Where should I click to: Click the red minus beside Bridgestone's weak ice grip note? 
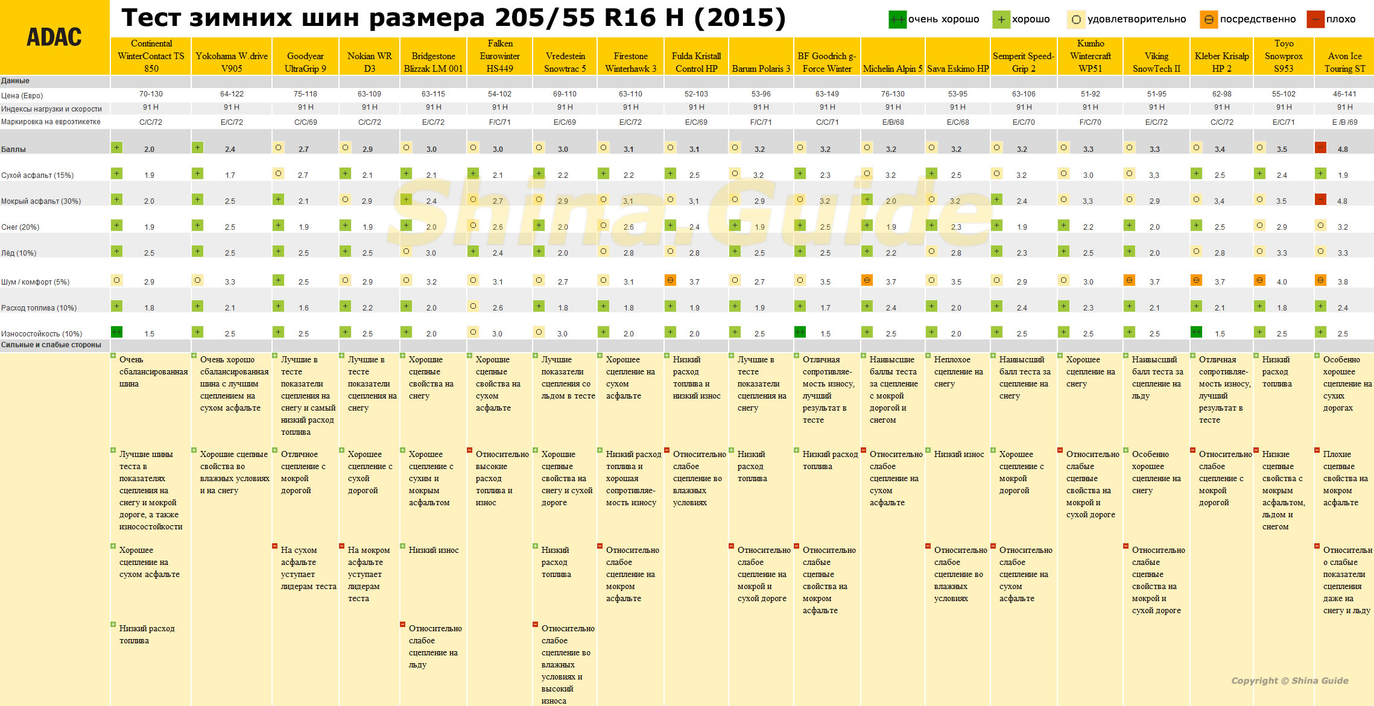click(x=402, y=625)
